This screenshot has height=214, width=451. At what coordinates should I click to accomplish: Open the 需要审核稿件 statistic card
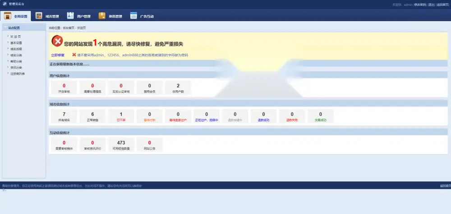[x=64, y=144]
